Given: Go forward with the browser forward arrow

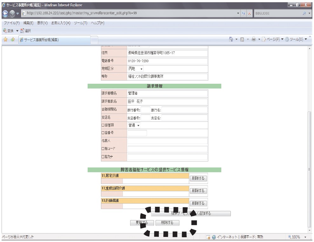Looking at the screenshot, I should click(x=12, y=13).
